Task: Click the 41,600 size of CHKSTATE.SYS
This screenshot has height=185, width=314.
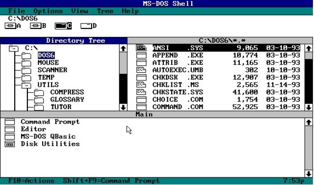Action: (x=245, y=92)
